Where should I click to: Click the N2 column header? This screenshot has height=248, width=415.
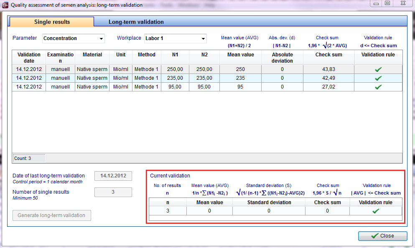(204, 58)
